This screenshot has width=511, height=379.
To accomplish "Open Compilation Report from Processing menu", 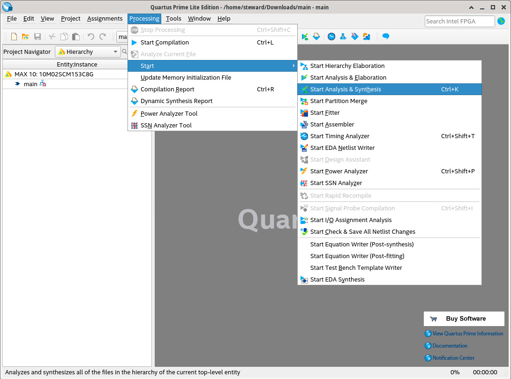I will (212, 89).
